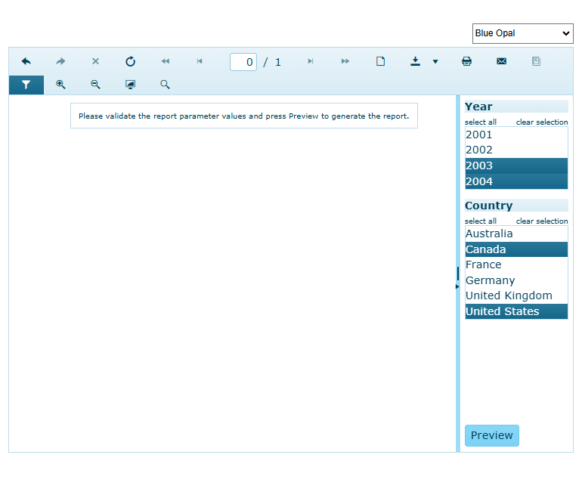Click the Preview button
The image size is (582, 498).
tap(492, 435)
